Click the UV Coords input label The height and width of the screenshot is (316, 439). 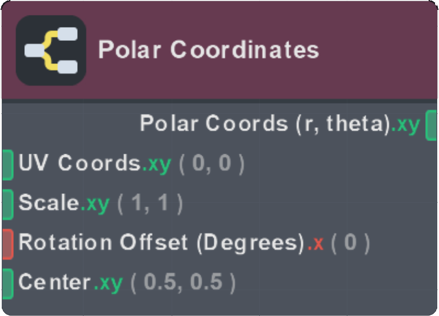80,164
